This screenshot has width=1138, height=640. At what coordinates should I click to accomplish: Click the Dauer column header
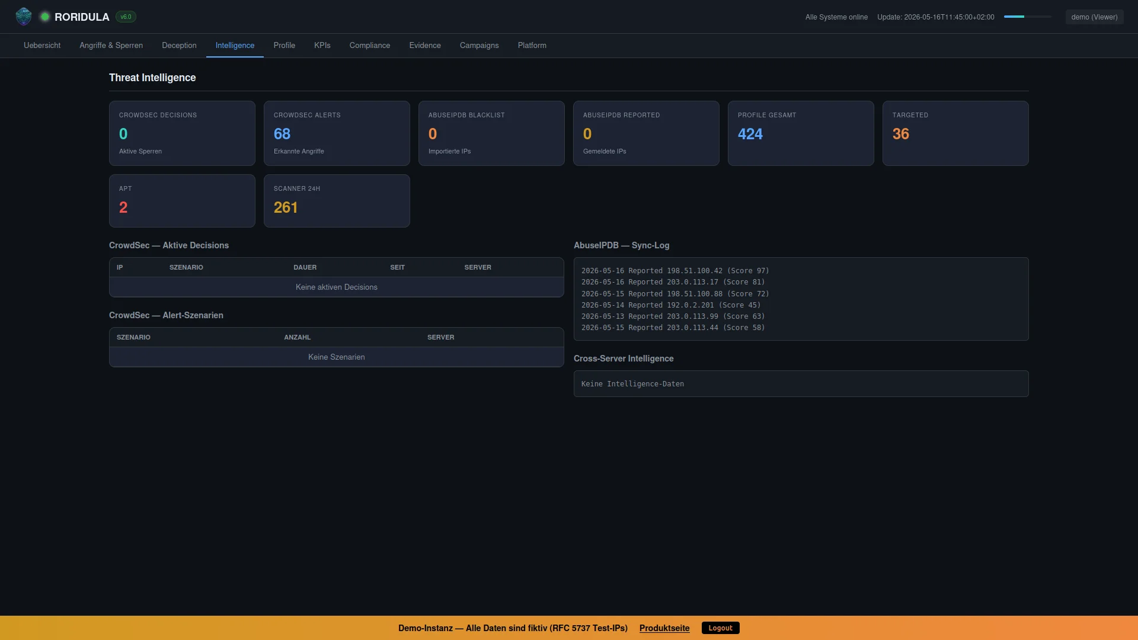pos(305,267)
